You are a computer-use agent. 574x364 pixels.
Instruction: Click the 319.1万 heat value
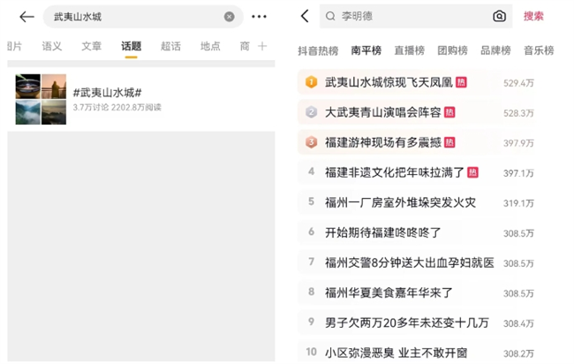[x=518, y=203]
